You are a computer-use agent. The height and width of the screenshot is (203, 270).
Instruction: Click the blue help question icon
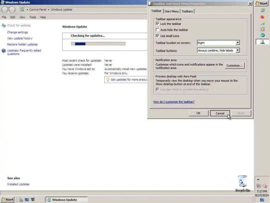click(x=4, y=51)
